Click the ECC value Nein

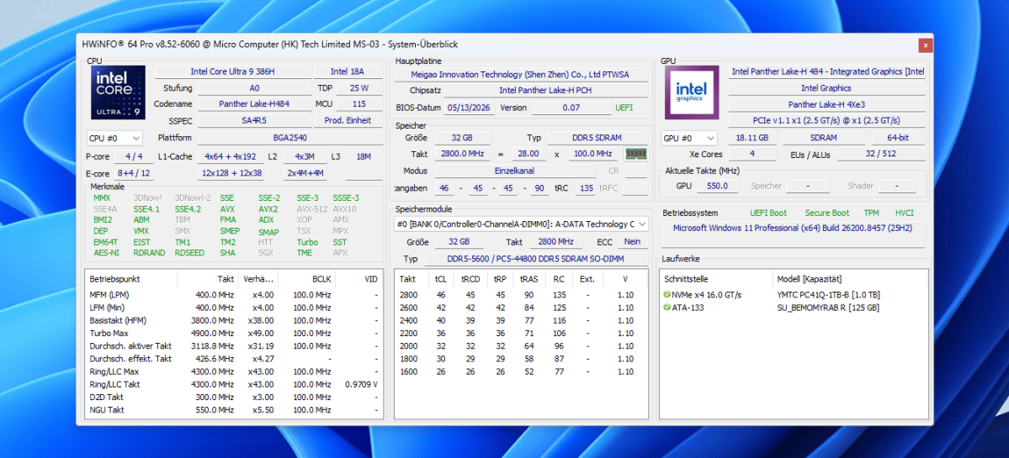point(633,241)
